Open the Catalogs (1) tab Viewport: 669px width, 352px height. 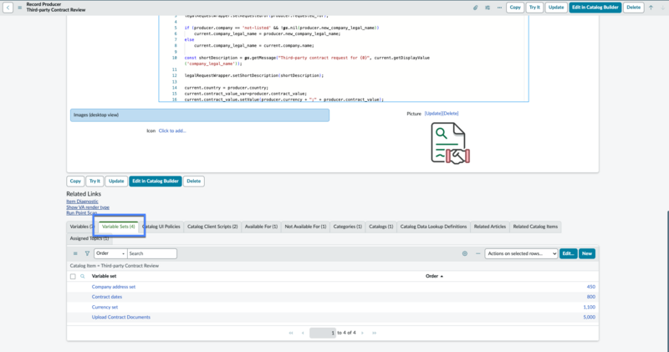click(x=381, y=227)
